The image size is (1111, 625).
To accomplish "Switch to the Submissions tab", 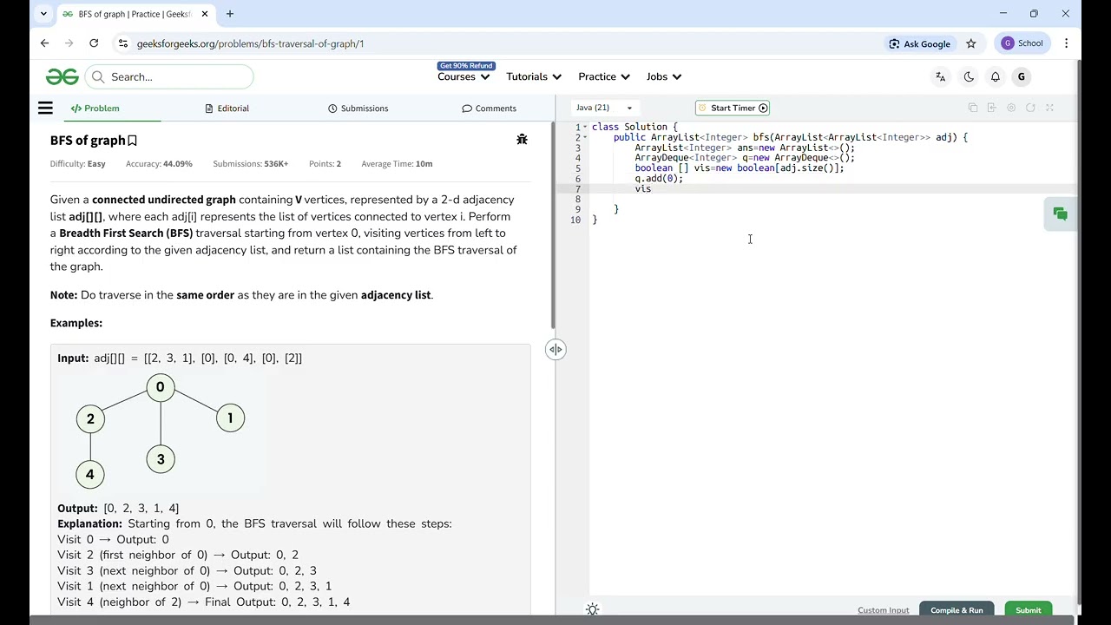I will point(358,109).
